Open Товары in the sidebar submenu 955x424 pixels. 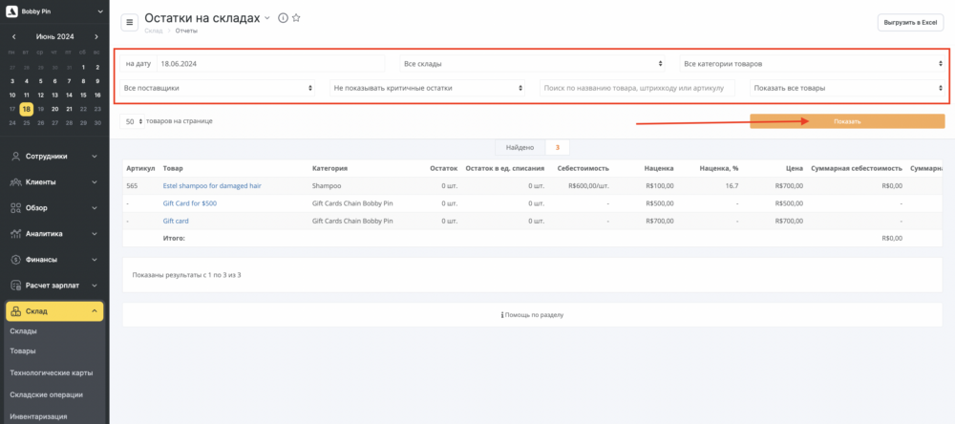click(x=23, y=350)
